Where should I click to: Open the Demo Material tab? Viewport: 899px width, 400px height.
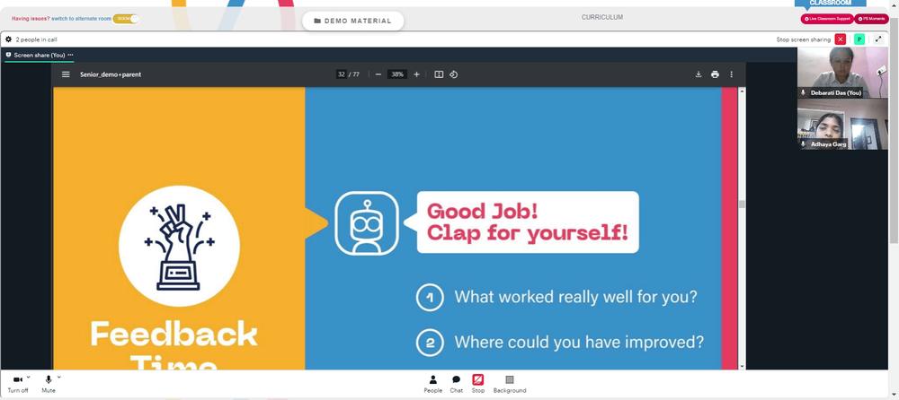tap(353, 21)
